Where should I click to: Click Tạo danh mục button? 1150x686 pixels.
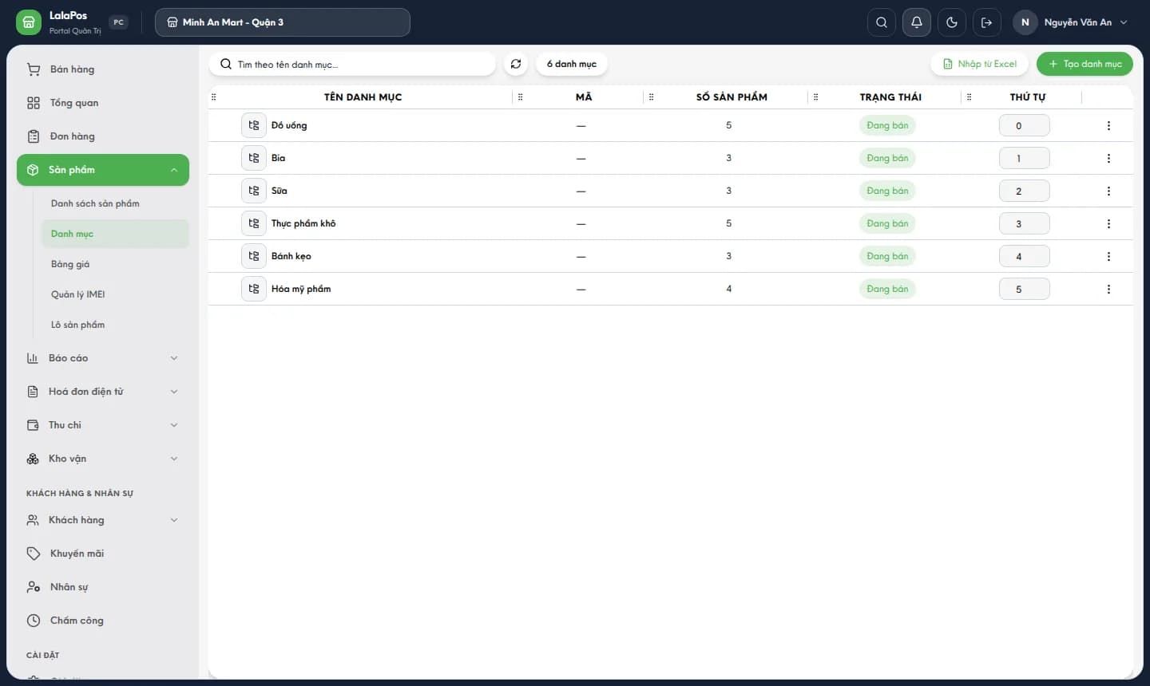tap(1085, 64)
